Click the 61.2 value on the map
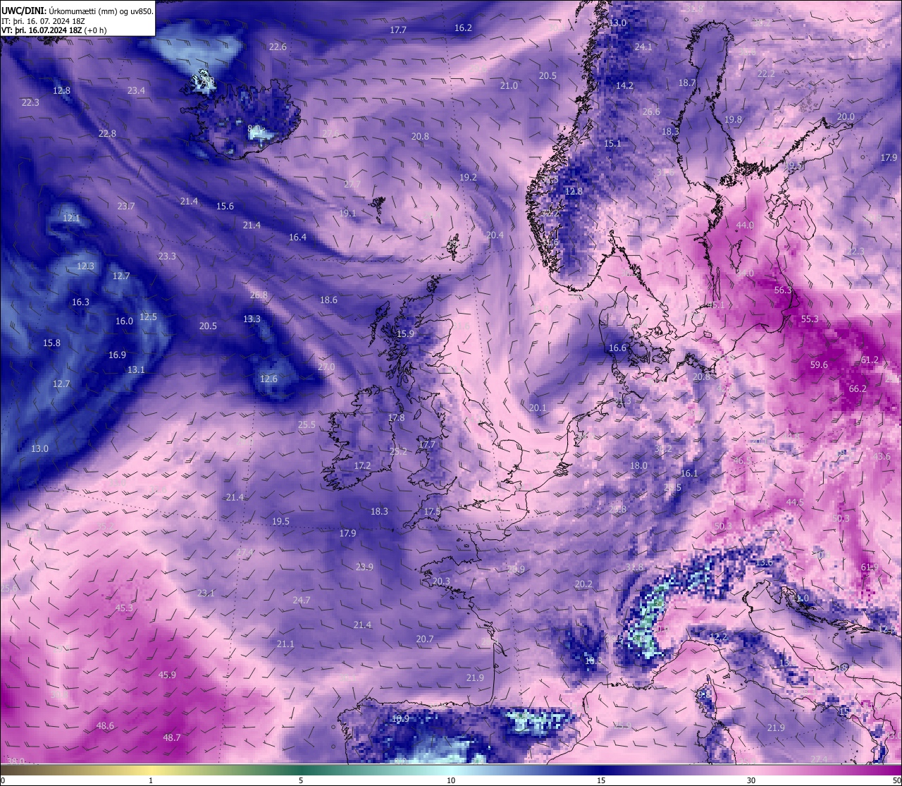The height and width of the screenshot is (786, 902). tap(870, 360)
